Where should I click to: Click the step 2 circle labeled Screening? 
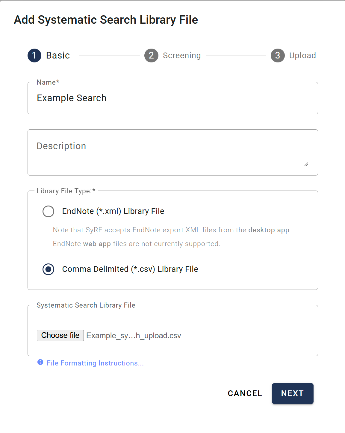click(x=151, y=56)
